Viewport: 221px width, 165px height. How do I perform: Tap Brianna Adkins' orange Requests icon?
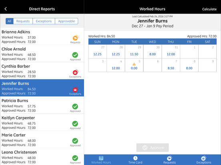pyautogui.click(x=75, y=38)
